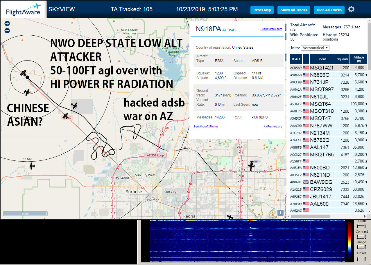The width and height of the screenshot is (371, 265).
Task: Select the N5782Q aircraft row
Action: 329,140
